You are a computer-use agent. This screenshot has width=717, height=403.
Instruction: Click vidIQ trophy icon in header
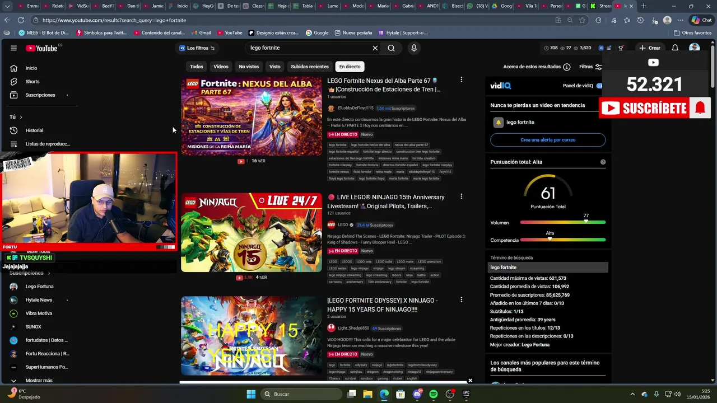click(621, 48)
